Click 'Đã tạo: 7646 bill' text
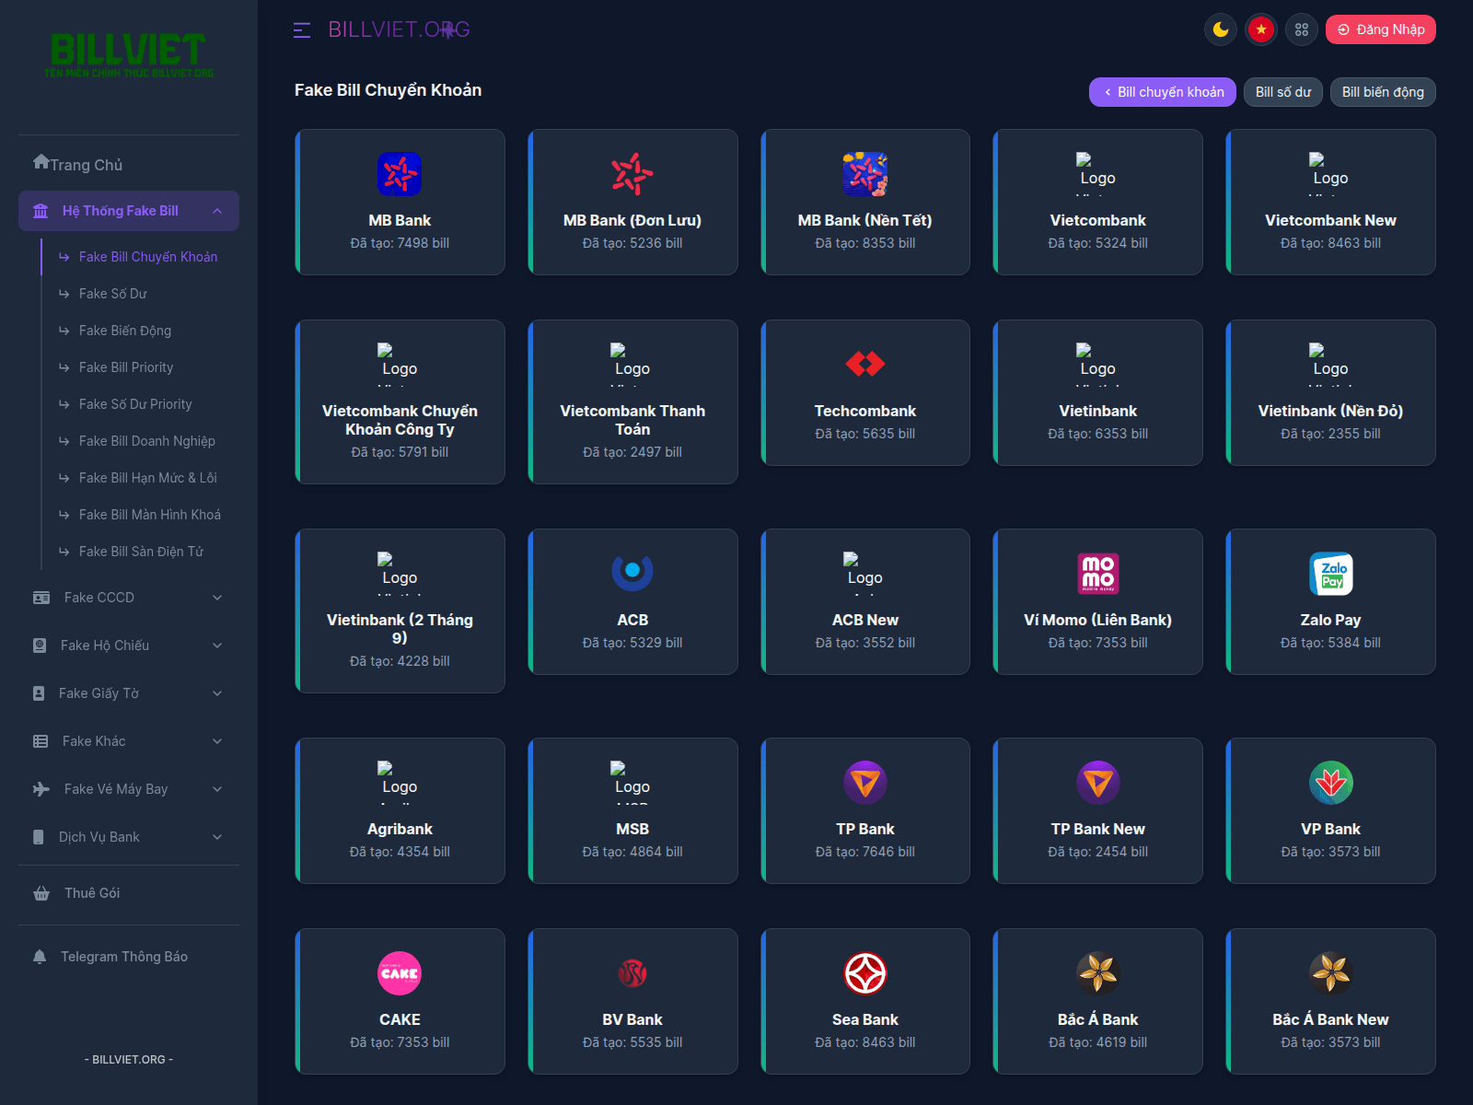This screenshot has width=1473, height=1105. [865, 852]
